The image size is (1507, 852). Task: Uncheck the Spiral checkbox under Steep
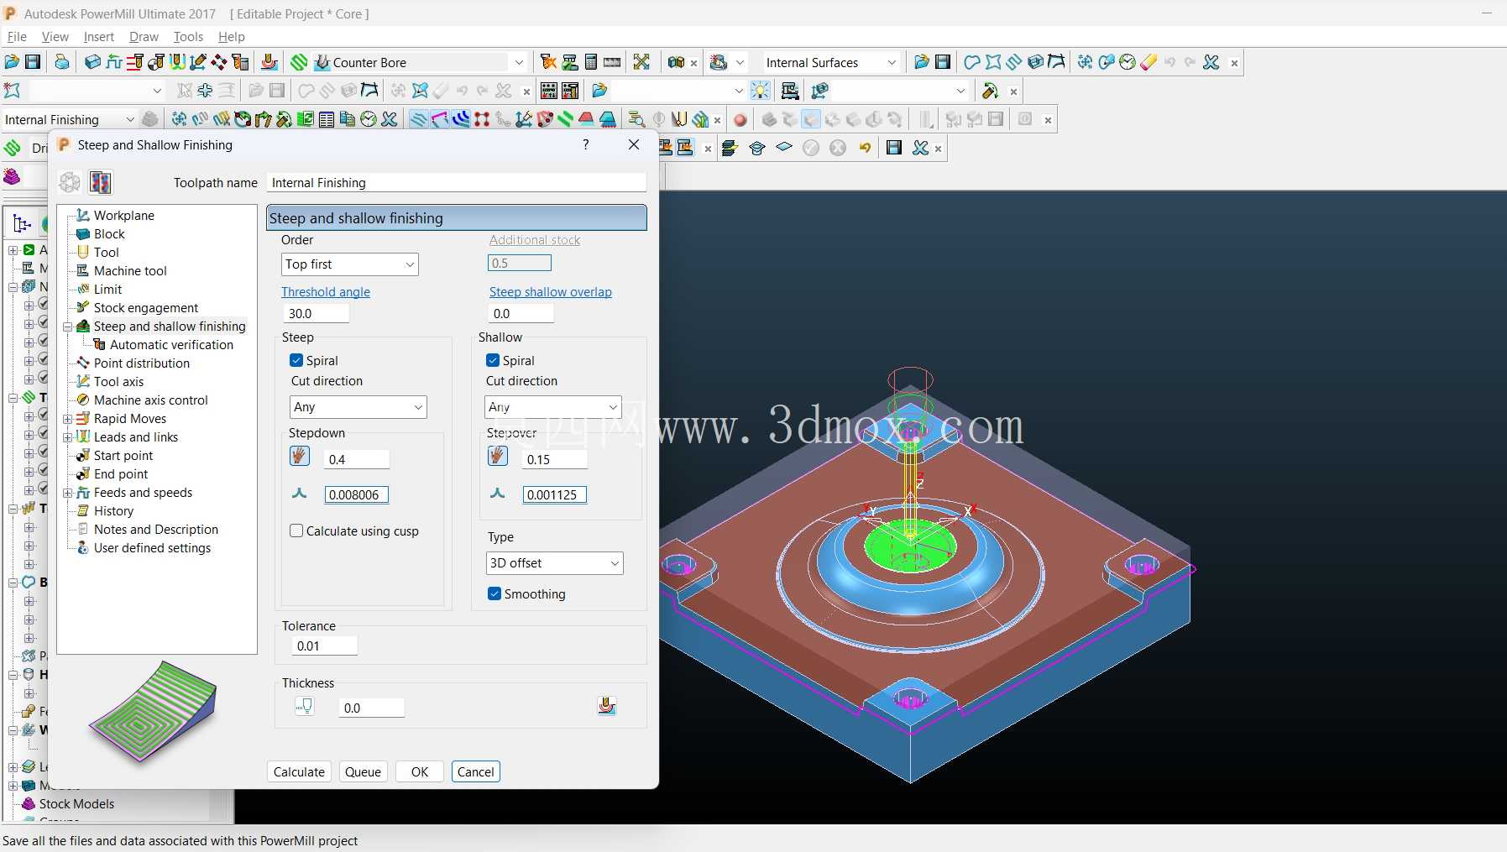coord(296,360)
